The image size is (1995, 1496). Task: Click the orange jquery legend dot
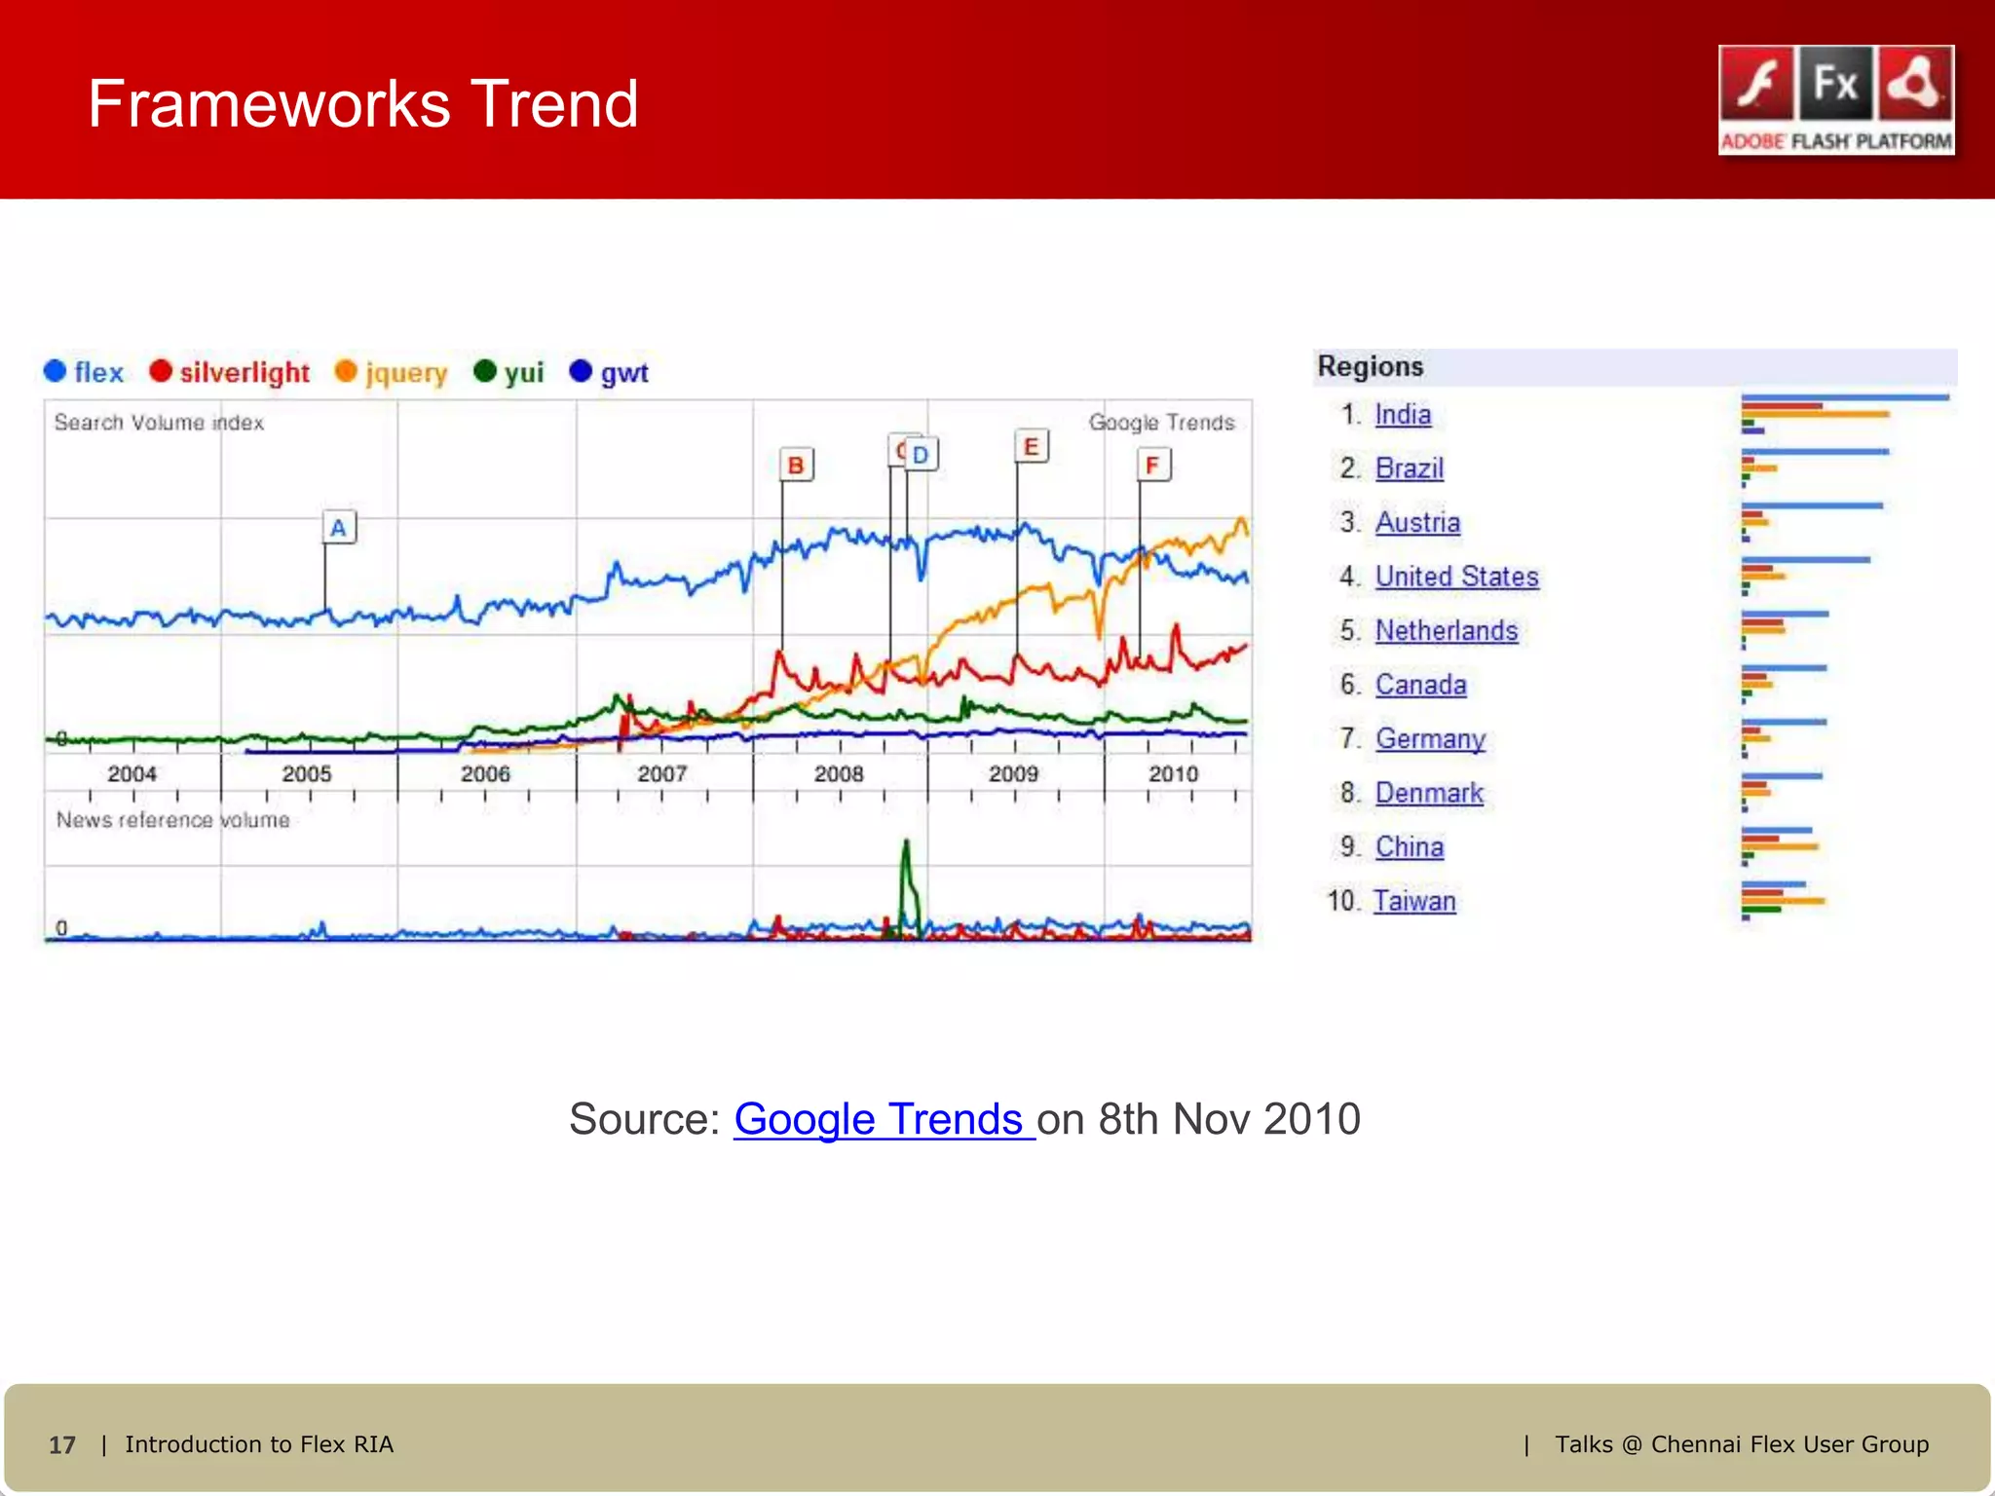(x=346, y=371)
